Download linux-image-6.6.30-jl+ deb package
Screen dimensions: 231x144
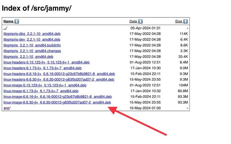(x=57, y=102)
